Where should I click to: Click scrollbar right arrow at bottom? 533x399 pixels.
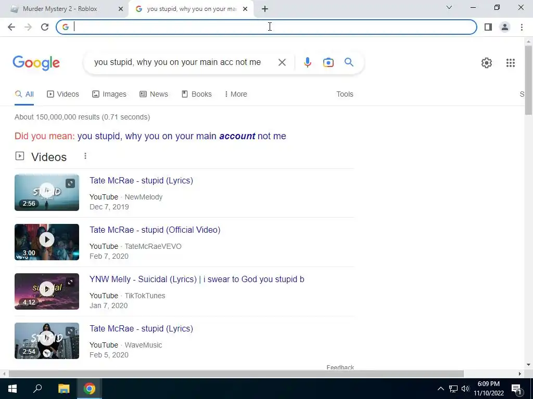pos(520,374)
